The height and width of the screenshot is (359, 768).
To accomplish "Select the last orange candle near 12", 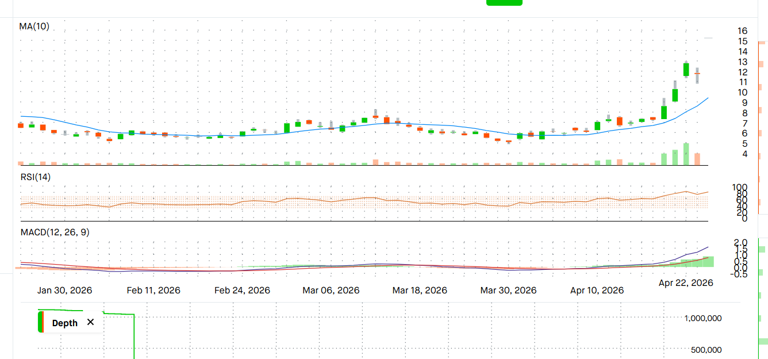I will coord(697,74).
